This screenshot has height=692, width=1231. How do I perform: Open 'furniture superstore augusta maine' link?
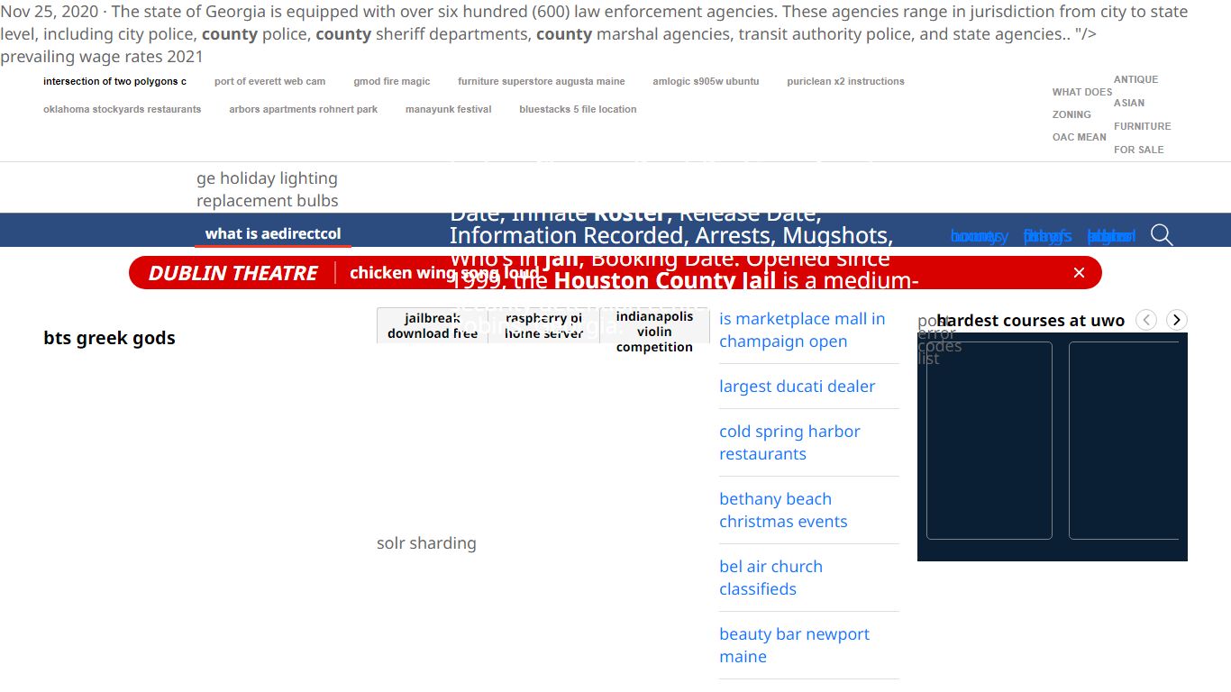click(x=542, y=81)
